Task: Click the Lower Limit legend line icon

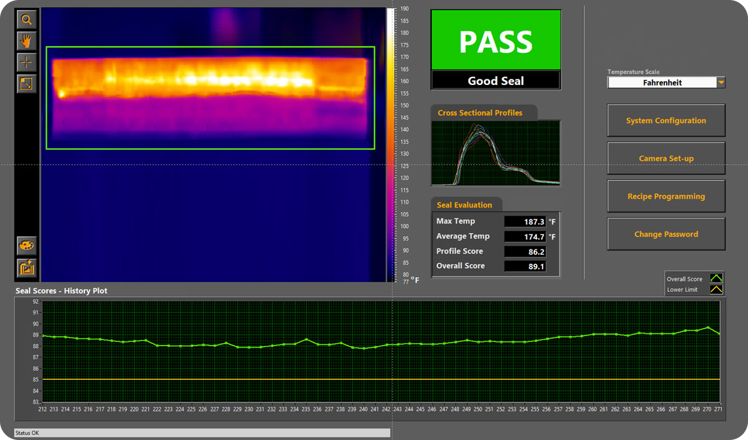Action: coord(716,289)
